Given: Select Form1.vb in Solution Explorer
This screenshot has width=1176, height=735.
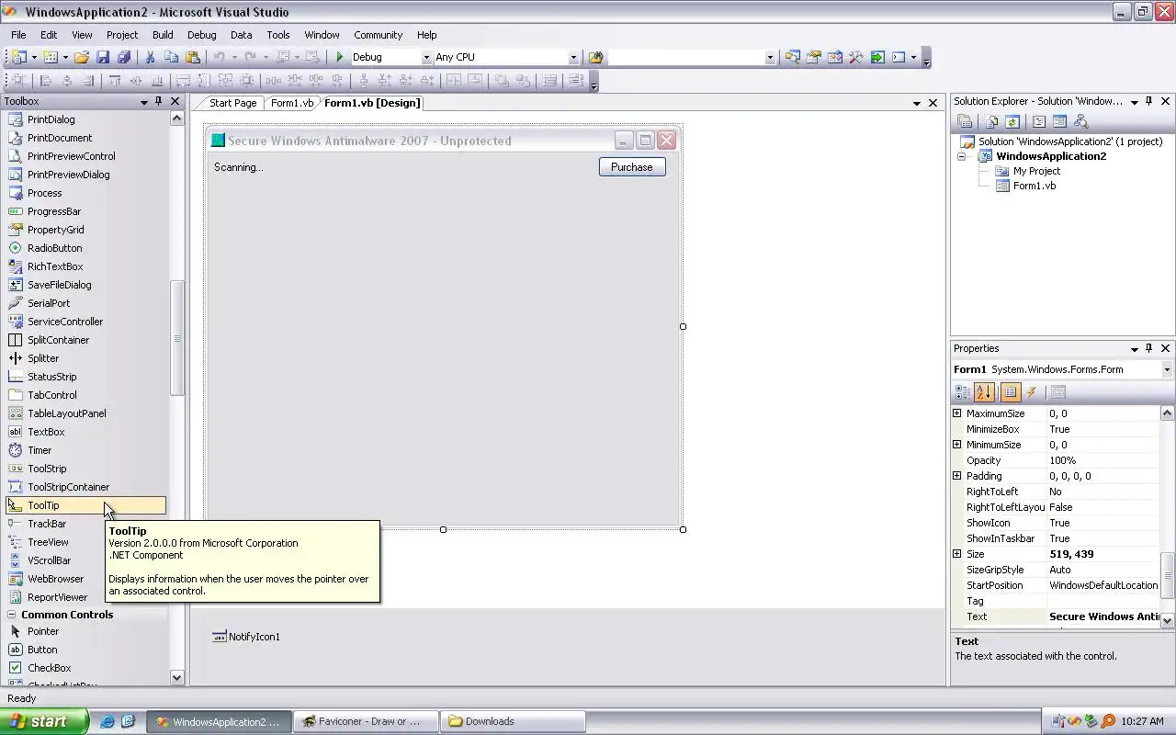Looking at the screenshot, I should 1034,186.
